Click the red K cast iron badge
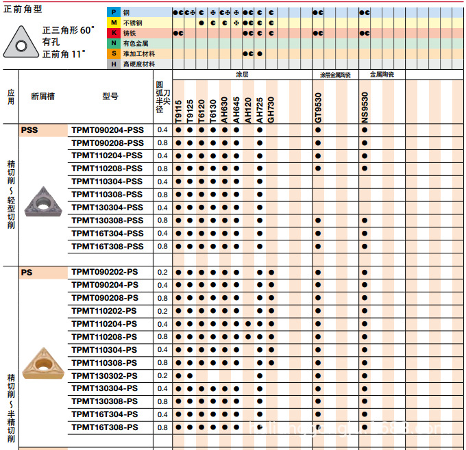The image size is (466, 450). click(x=114, y=33)
